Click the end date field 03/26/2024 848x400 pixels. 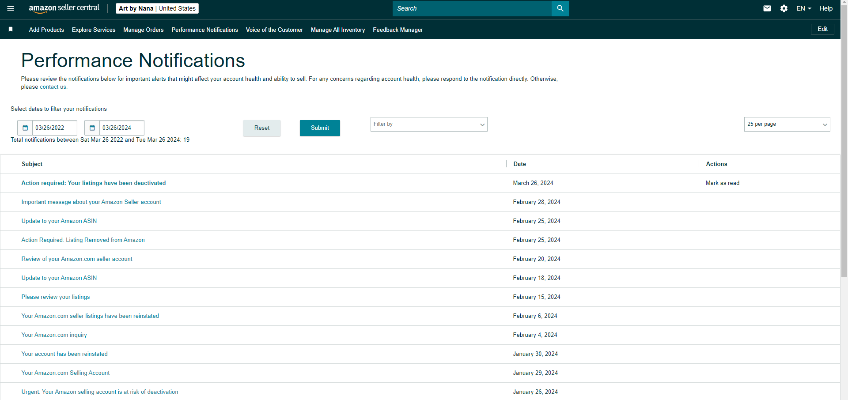tap(122, 128)
